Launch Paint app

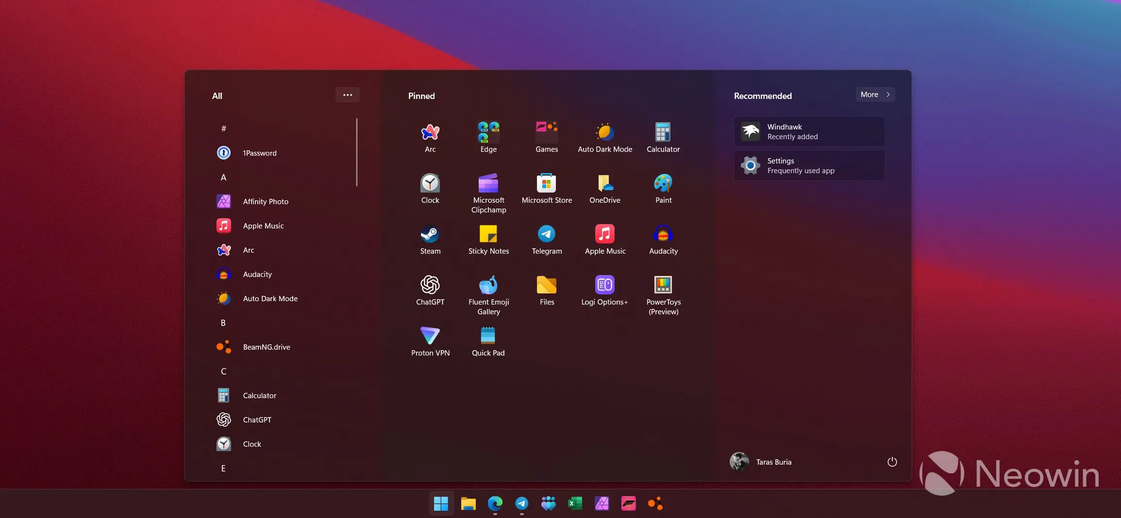pyautogui.click(x=663, y=189)
